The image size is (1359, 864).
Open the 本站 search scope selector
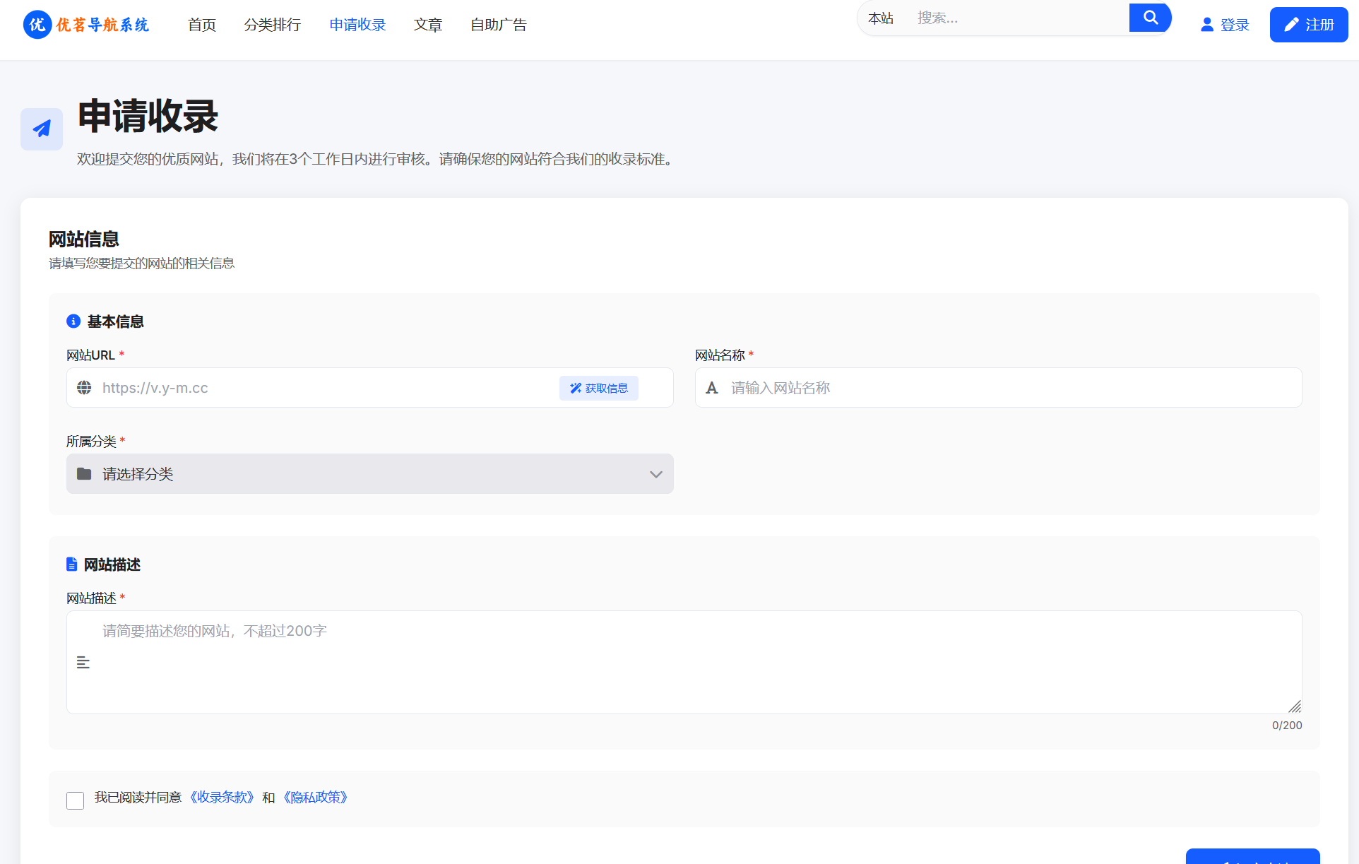[881, 18]
